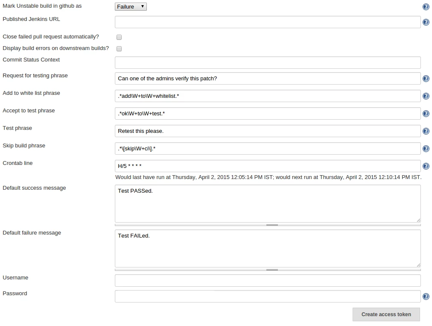The width and height of the screenshot is (432, 326).
Task: Click the 'Skip build phrase' label
Action: 24,146
